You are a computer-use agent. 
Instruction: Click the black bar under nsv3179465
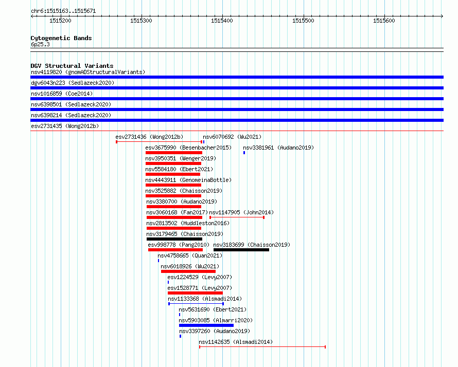(x=174, y=239)
